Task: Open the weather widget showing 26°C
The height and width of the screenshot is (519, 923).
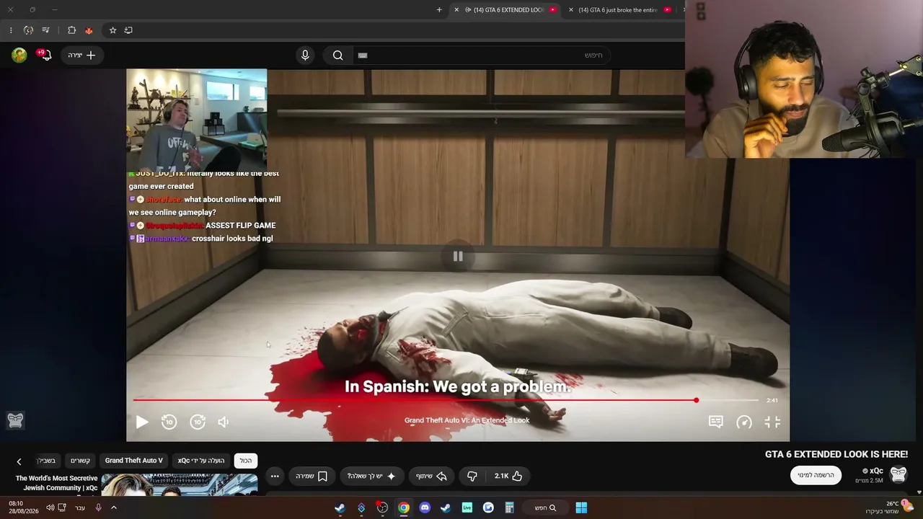Action: [x=891, y=507]
